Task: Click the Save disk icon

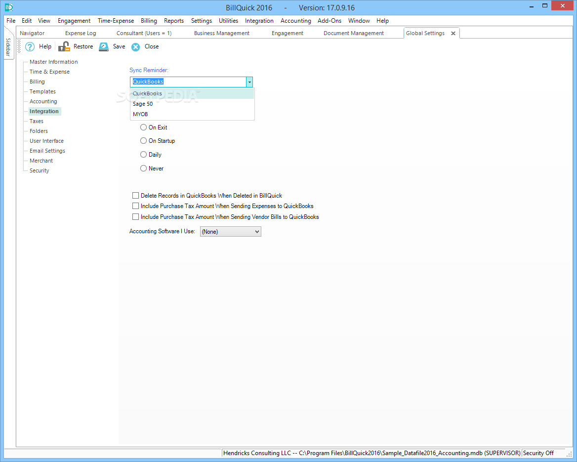Action: 104,47
